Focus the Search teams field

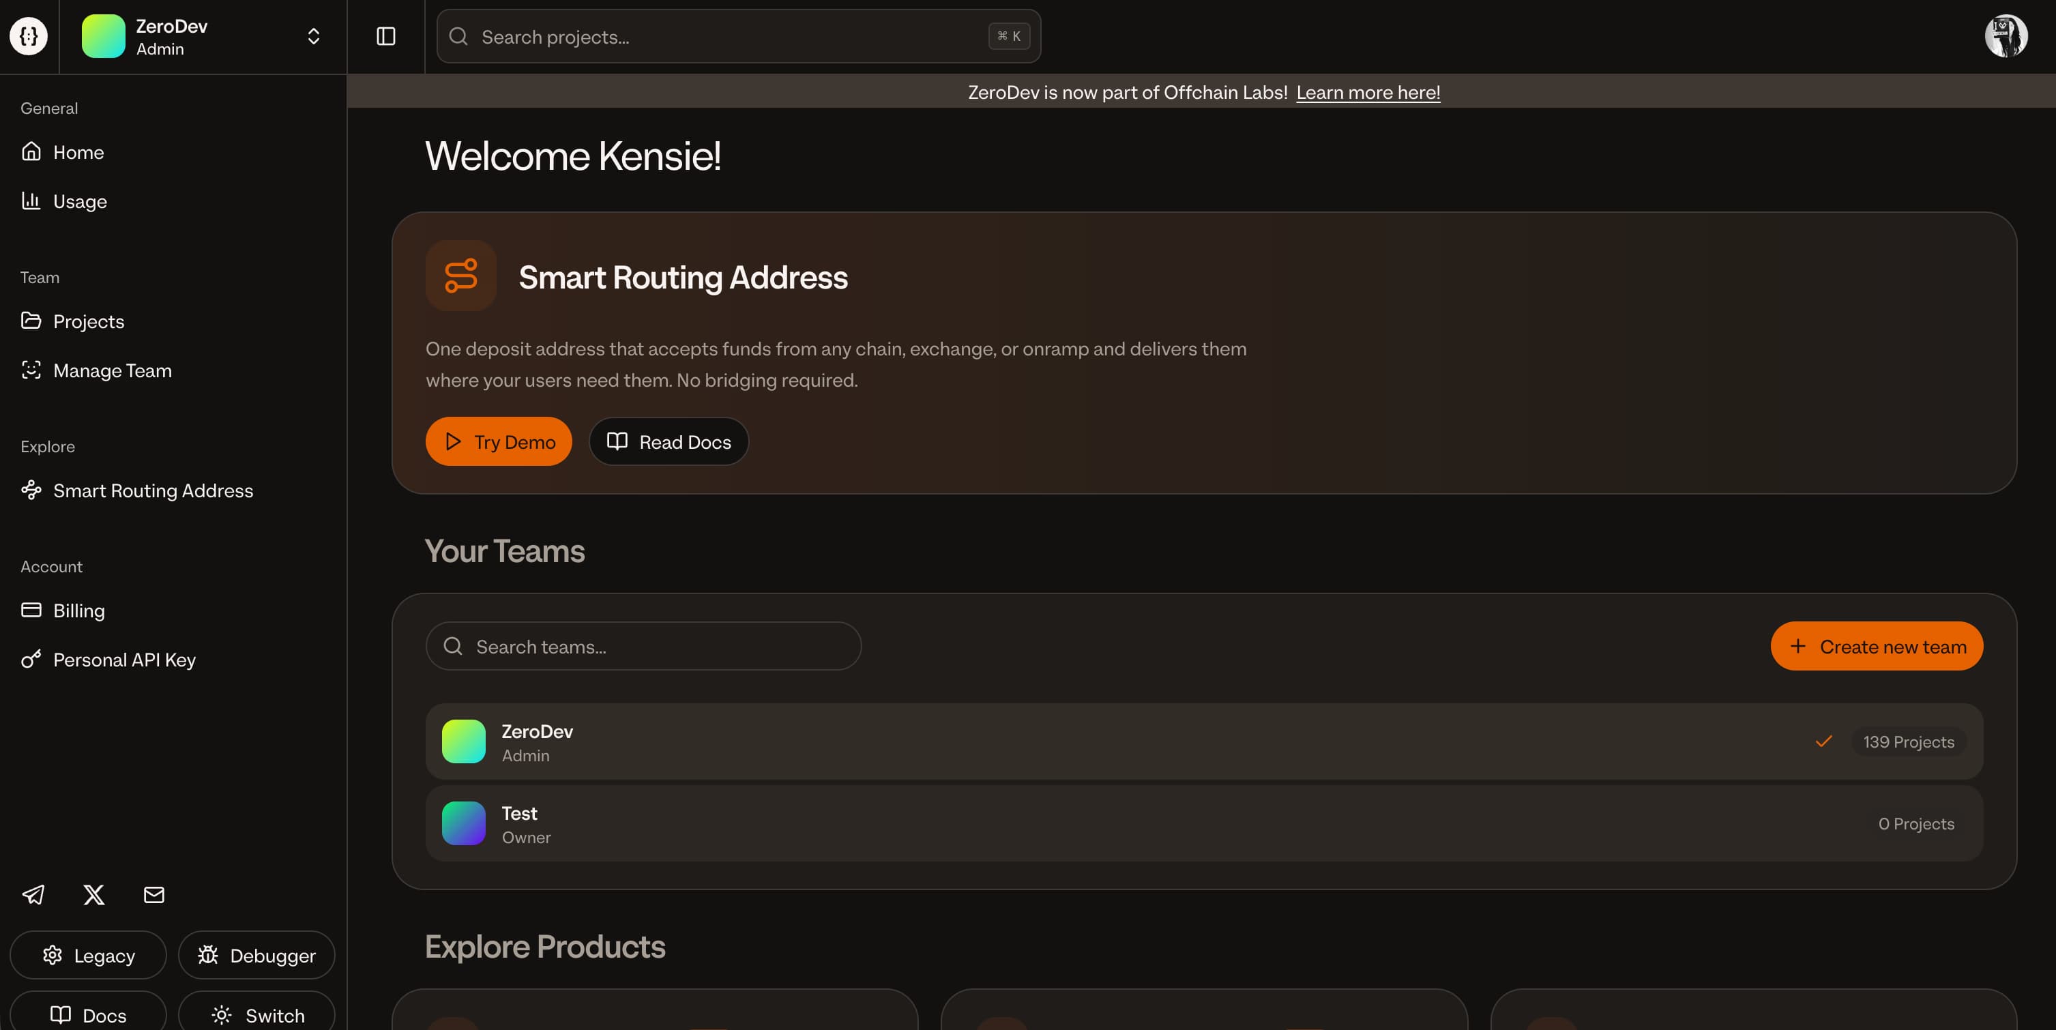pos(643,646)
